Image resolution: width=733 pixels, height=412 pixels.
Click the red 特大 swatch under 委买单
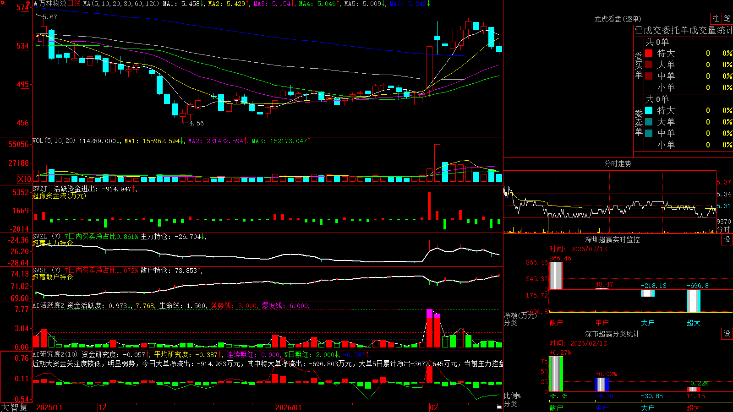coord(649,54)
